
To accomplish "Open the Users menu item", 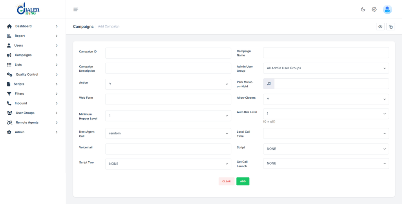I will pos(33,45).
